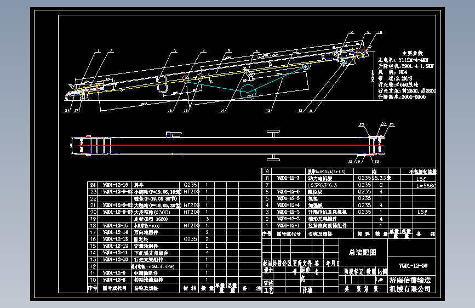This screenshot has width=475, height=308.
Task: Click drawing code 'YQD1-12-5' in row 5
Action: coord(288,198)
